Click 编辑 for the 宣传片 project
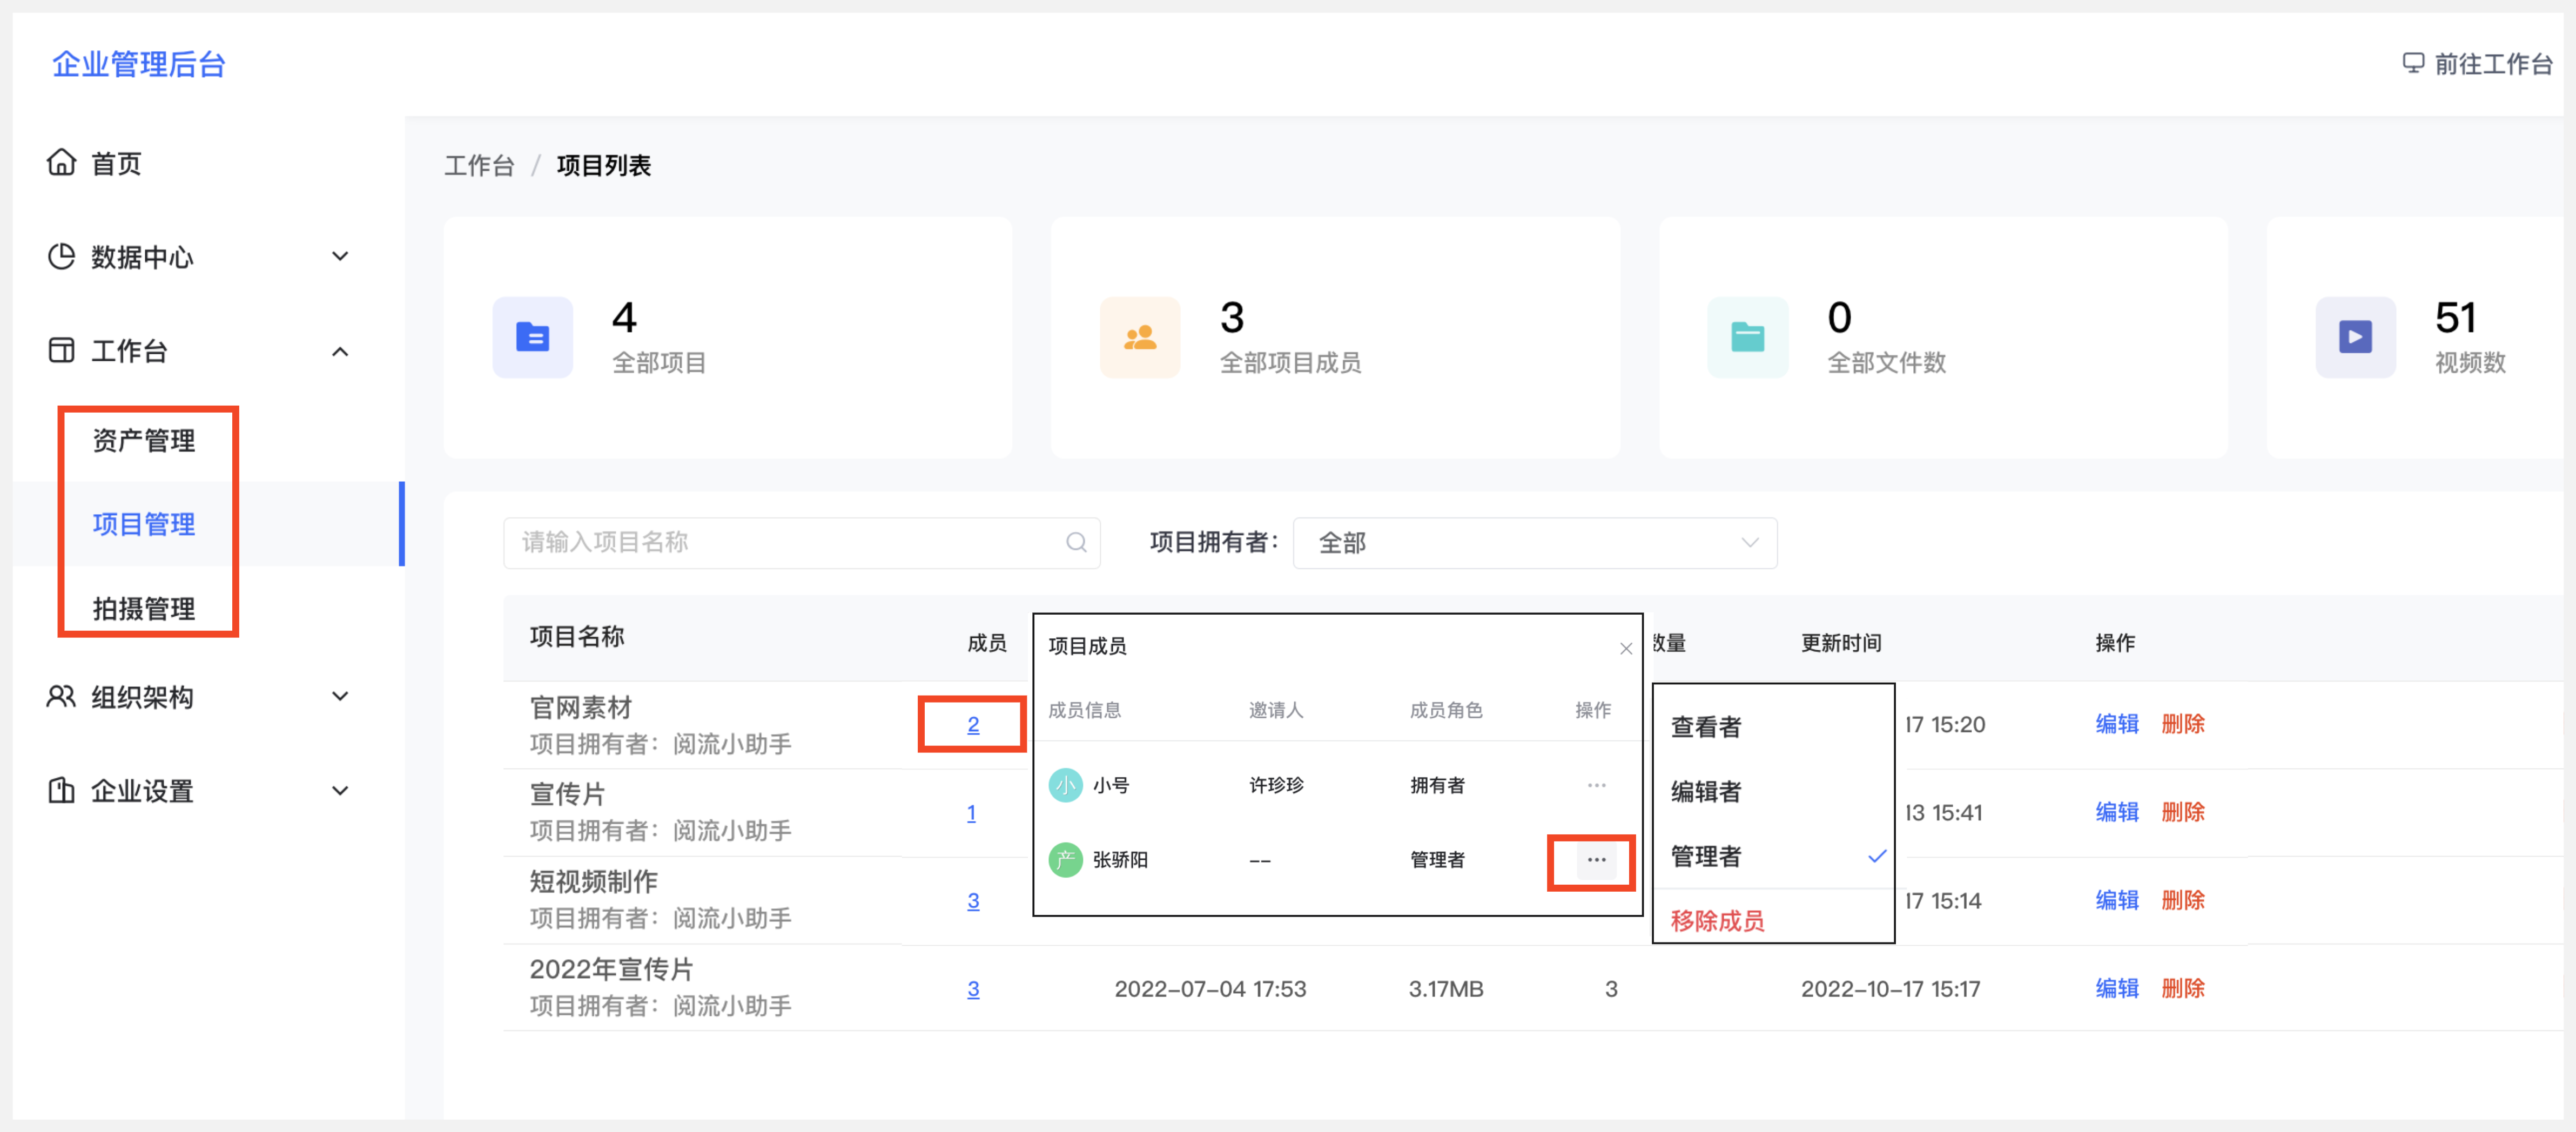 2117,811
